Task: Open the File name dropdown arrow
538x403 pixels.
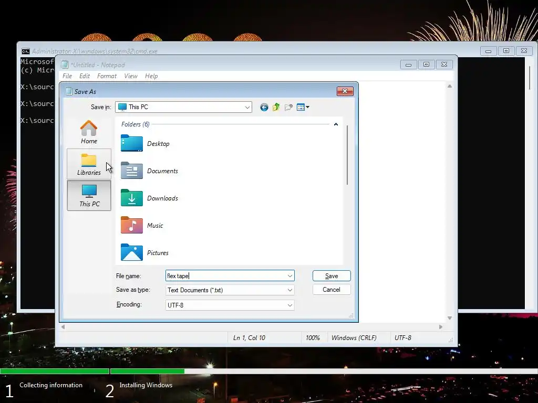Action: (290, 276)
